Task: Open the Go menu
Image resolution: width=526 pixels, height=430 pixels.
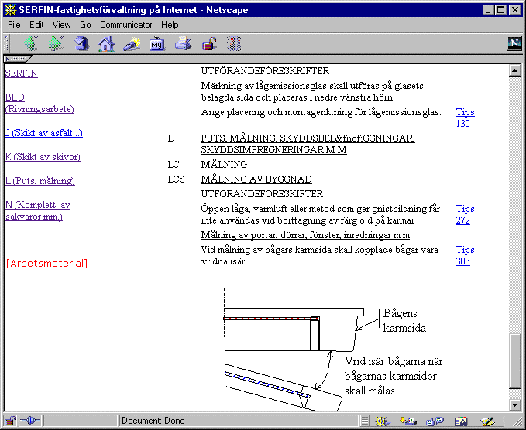Action: (x=85, y=25)
